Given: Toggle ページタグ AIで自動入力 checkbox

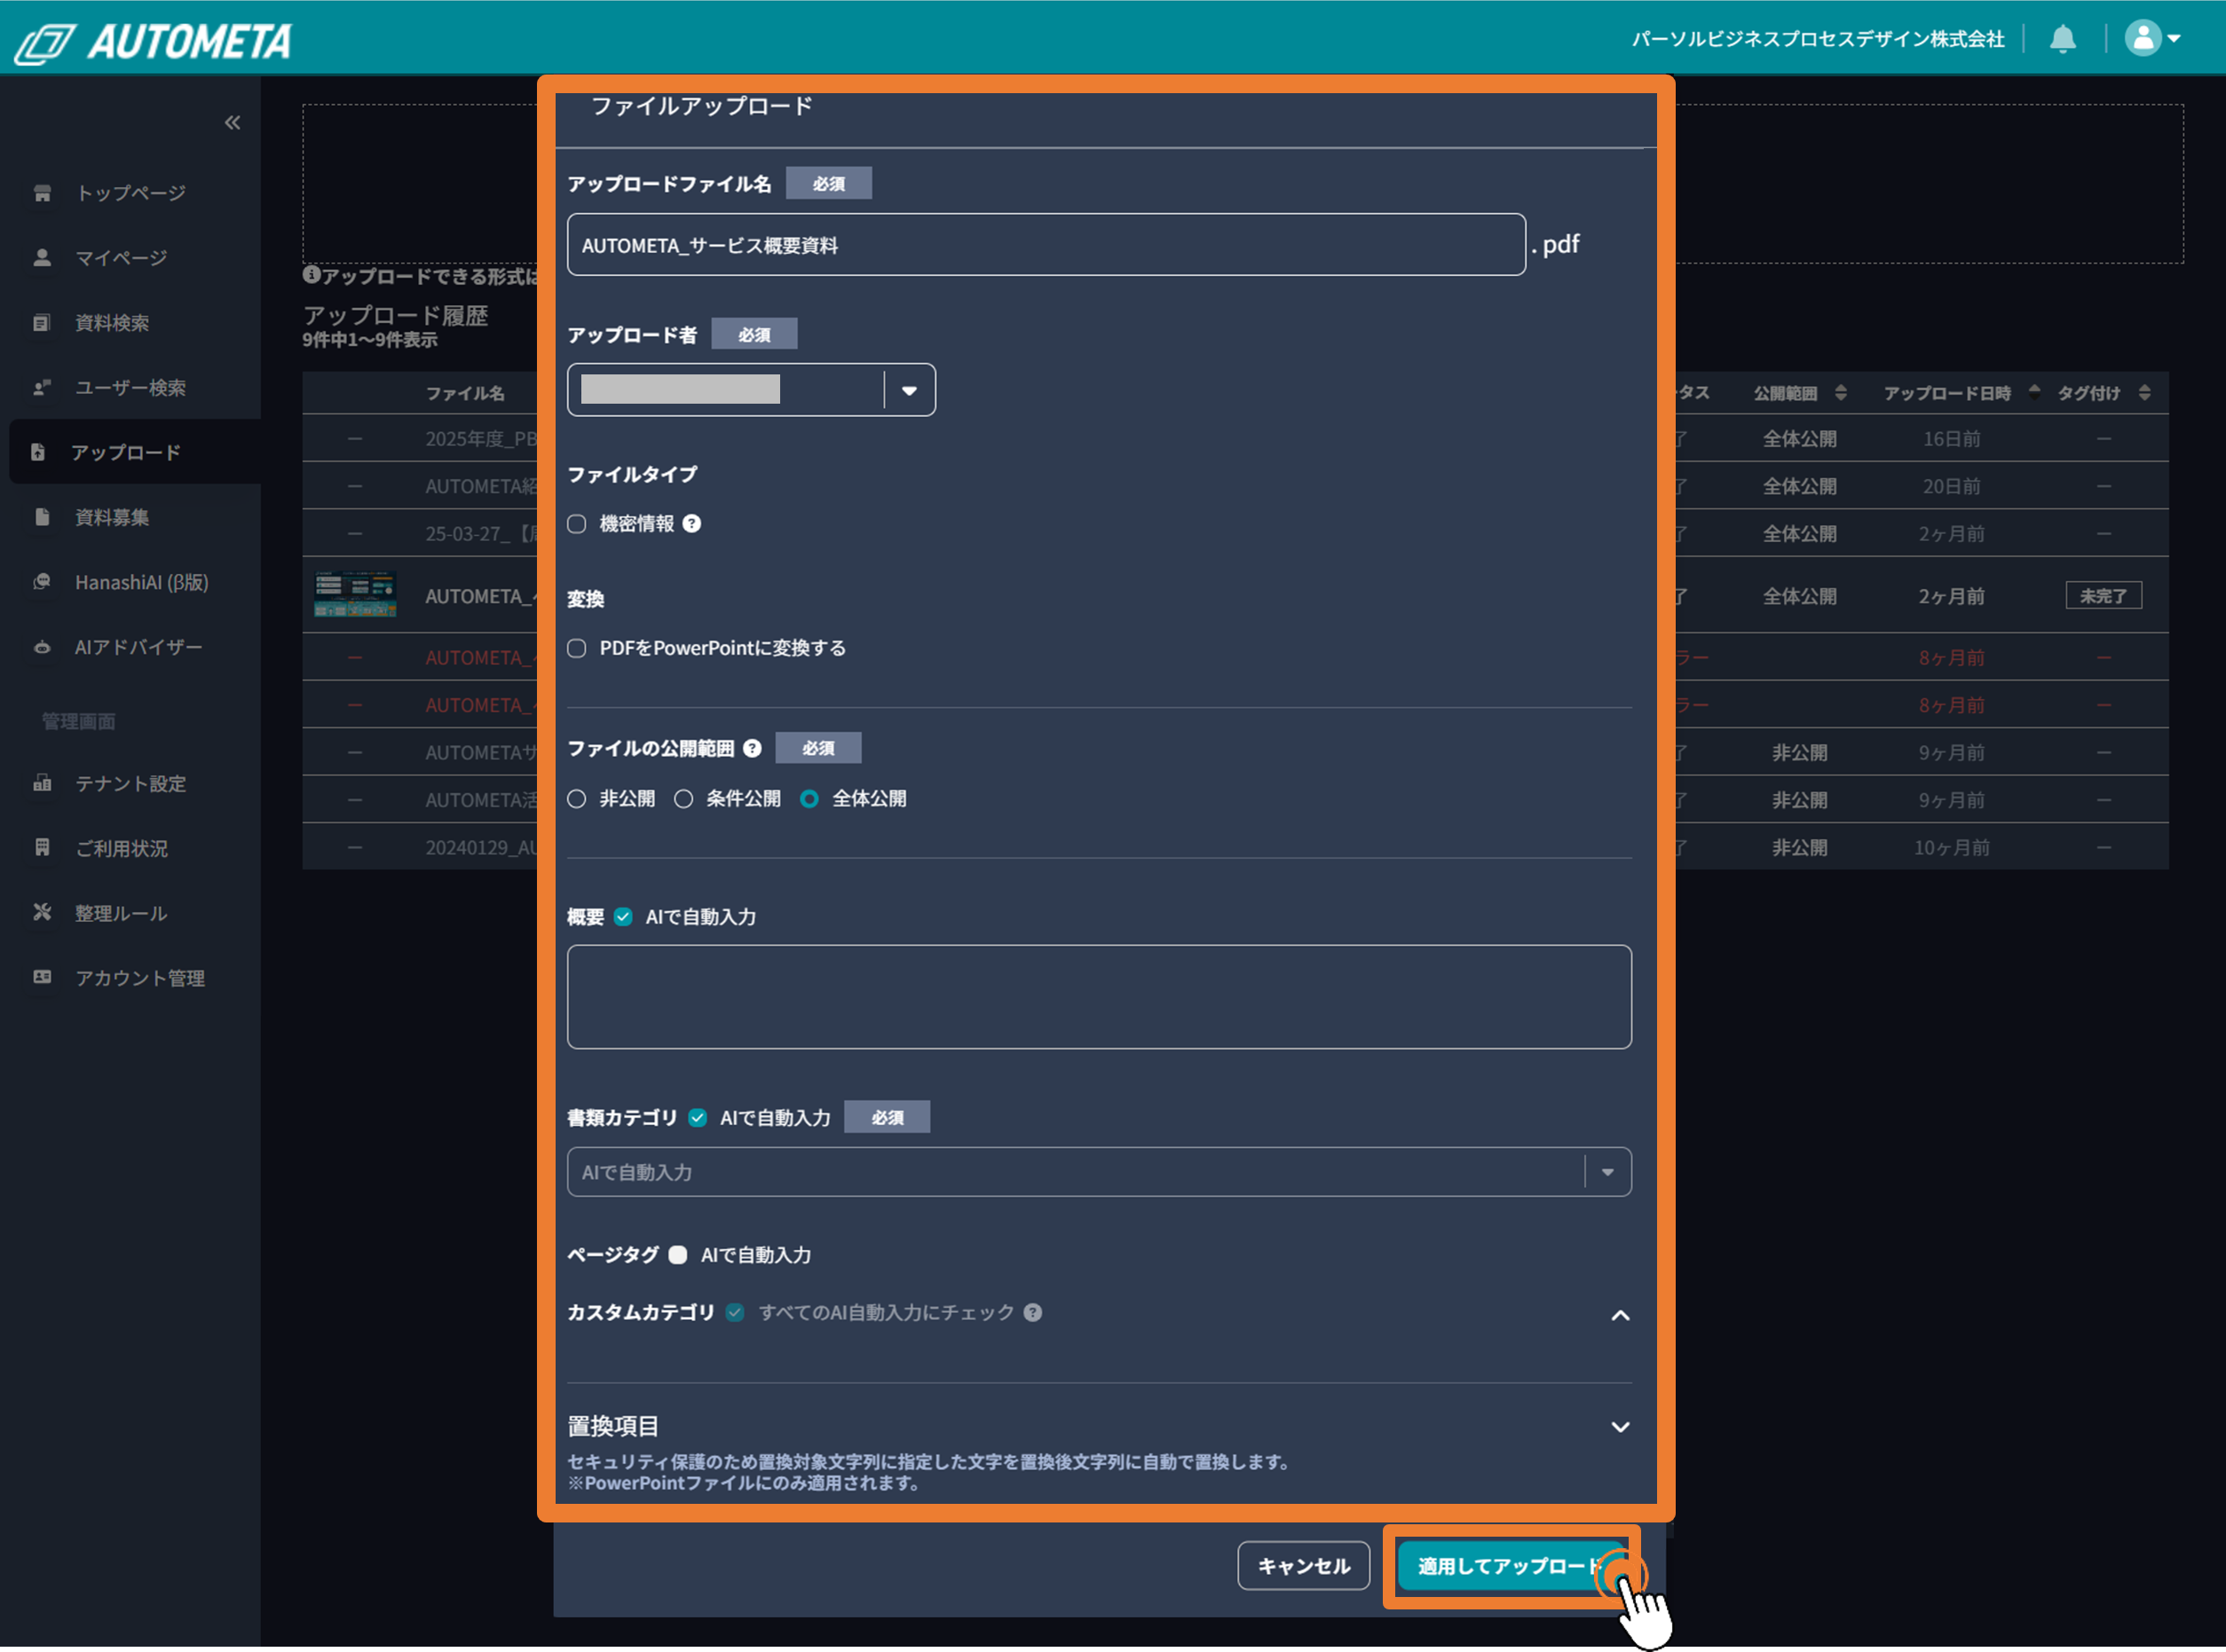Looking at the screenshot, I should click(x=677, y=1255).
